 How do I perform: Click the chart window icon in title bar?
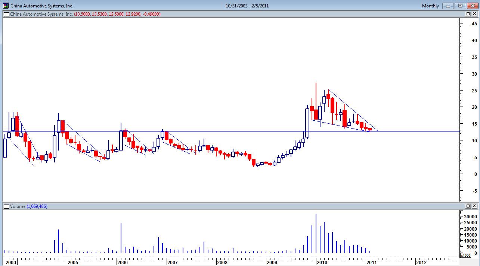[x=6, y=6]
